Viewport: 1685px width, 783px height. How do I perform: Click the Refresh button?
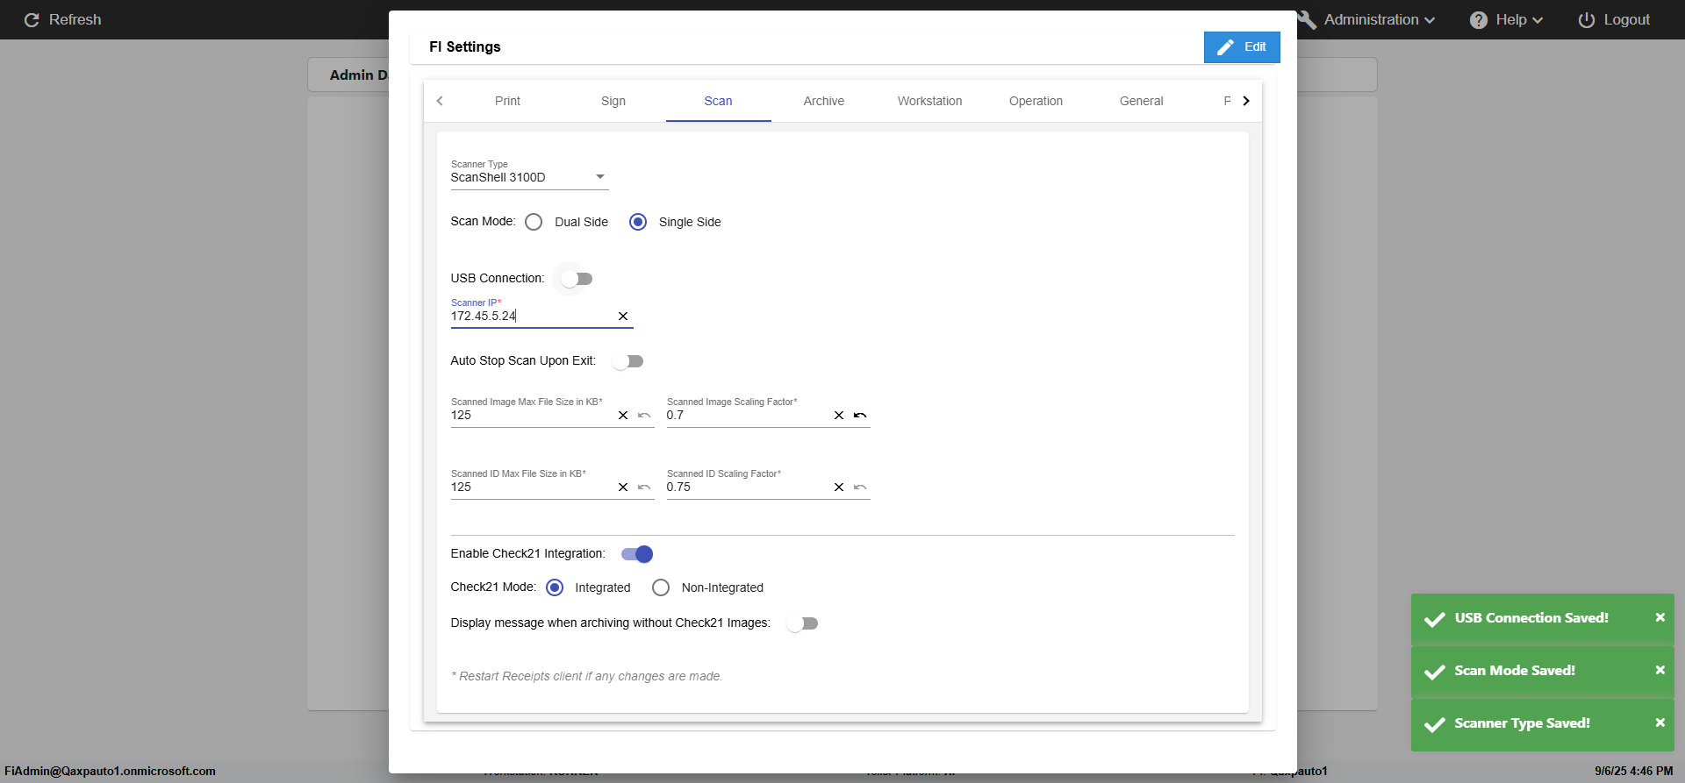62,20
